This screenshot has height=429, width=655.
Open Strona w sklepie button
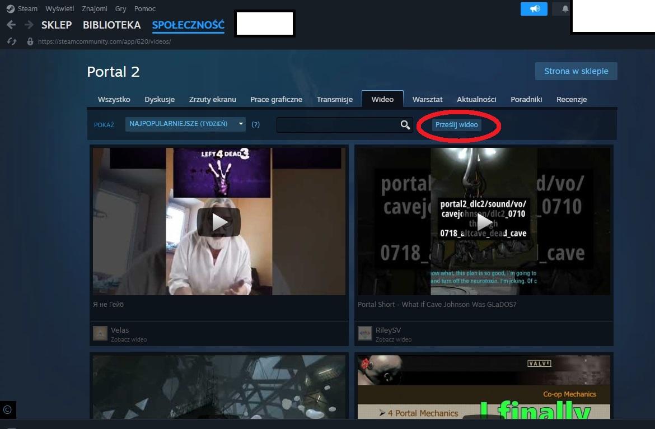click(576, 71)
